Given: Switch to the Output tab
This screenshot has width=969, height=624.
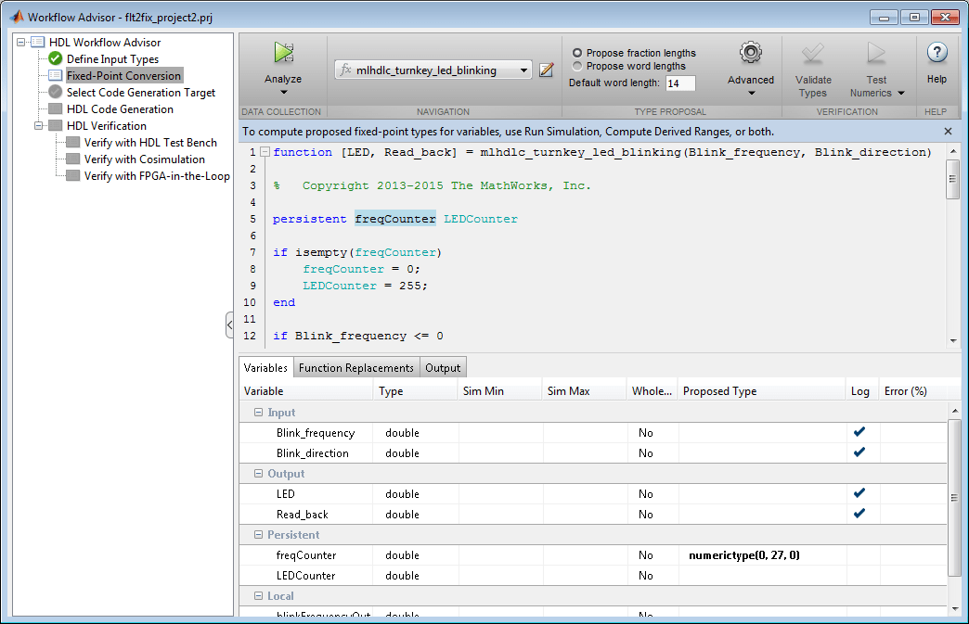Looking at the screenshot, I should pyautogui.click(x=443, y=368).
